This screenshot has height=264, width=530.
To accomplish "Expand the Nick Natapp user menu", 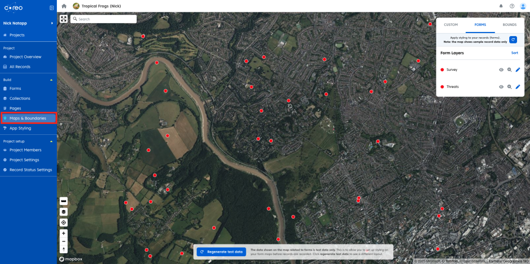I will (52, 23).
